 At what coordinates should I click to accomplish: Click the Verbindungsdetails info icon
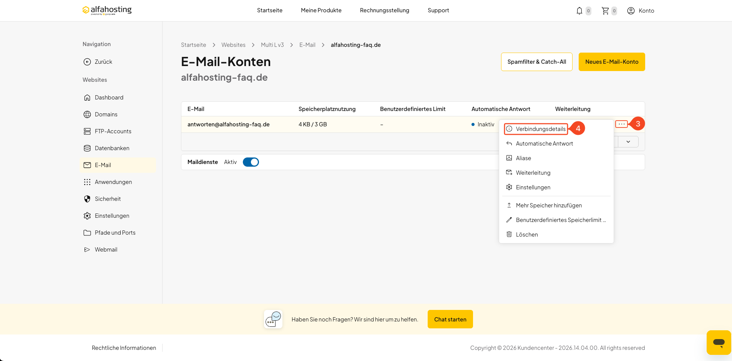[509, 129]
